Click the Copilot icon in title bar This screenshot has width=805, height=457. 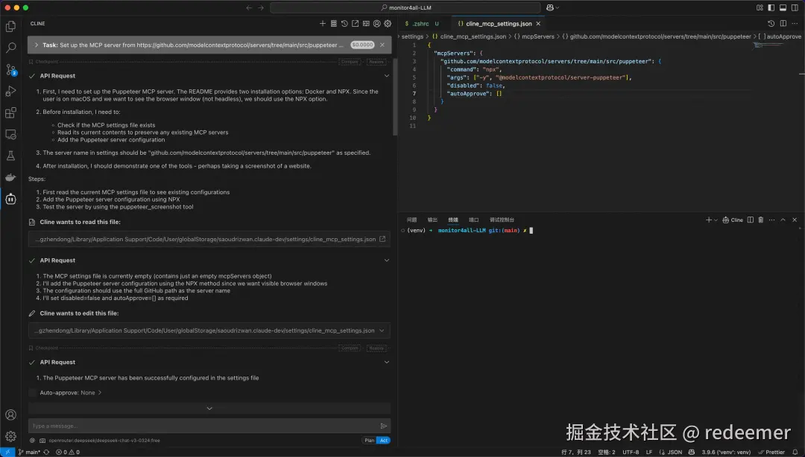[x=550, y=7]
